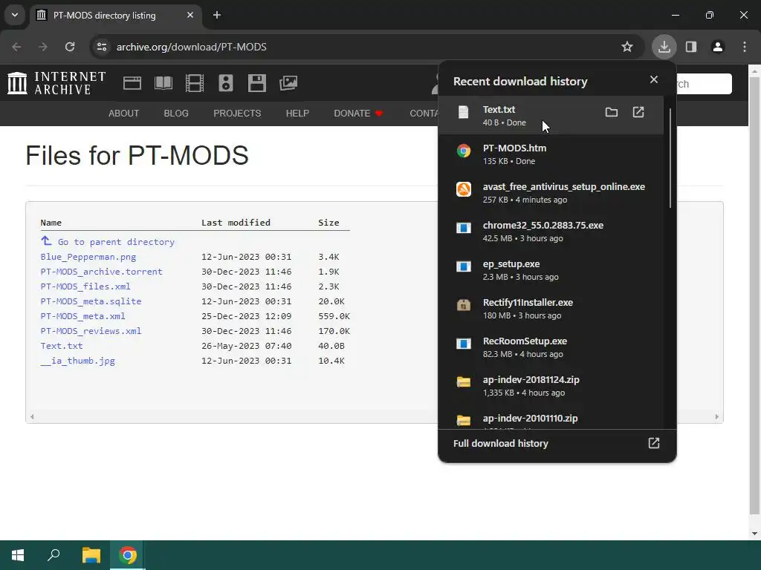The height and width of the screenshot is (570, 761).
Task: Open the Chrome tab search dropdown arrow
Action: pos(15,15)
